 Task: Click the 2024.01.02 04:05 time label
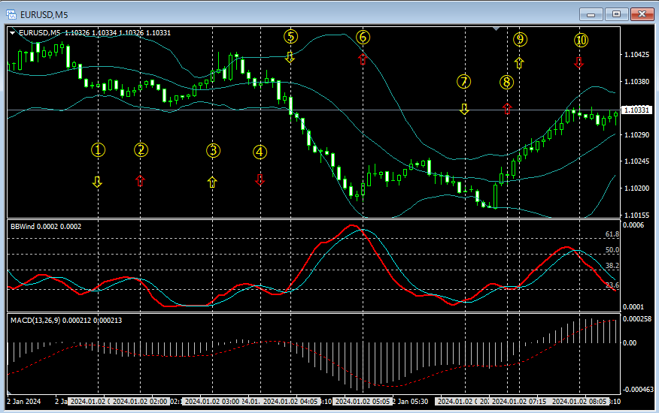290,401
